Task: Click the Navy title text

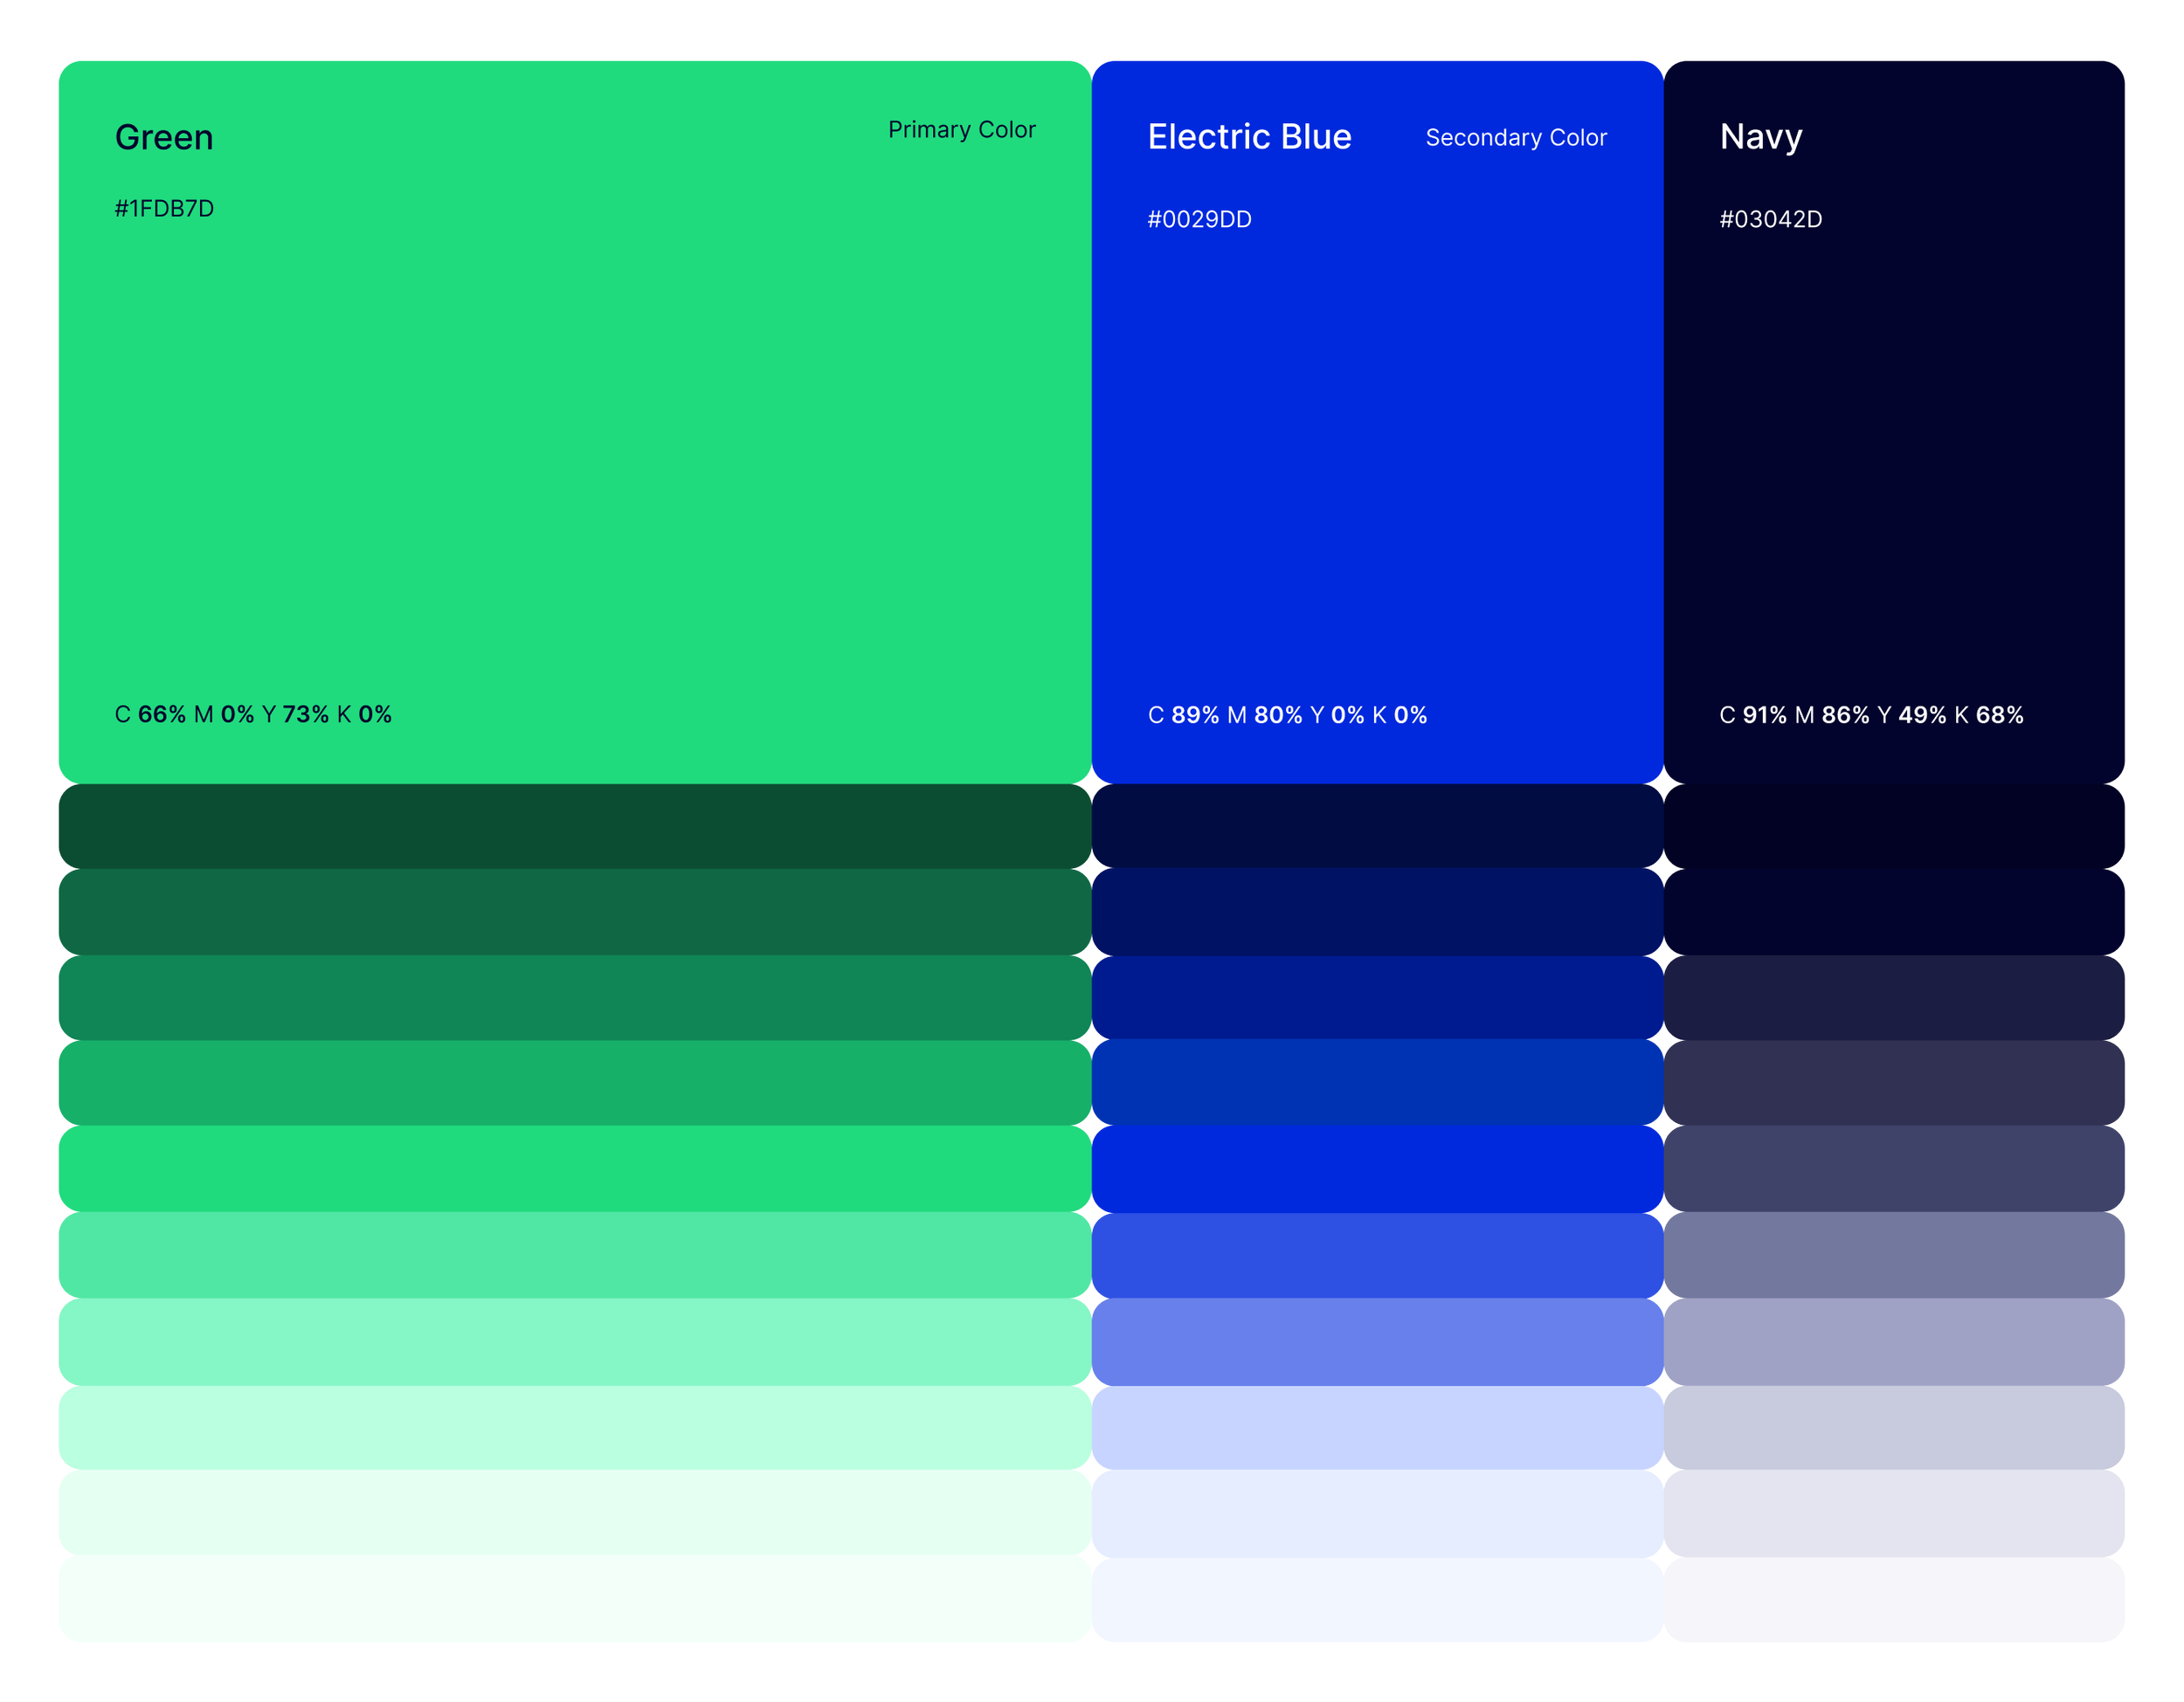Action: (1760, 137)
